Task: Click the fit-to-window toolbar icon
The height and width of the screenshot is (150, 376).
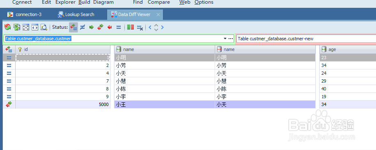Action: [26, 27]
